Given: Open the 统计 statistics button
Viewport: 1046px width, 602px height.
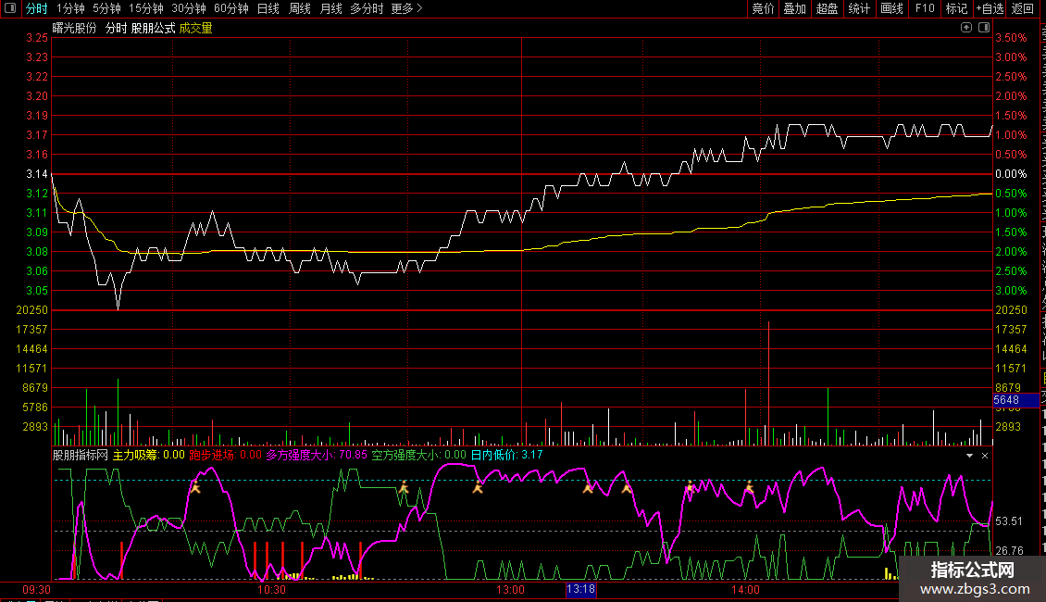Looking at the screenshot, I should coord(858,8).
